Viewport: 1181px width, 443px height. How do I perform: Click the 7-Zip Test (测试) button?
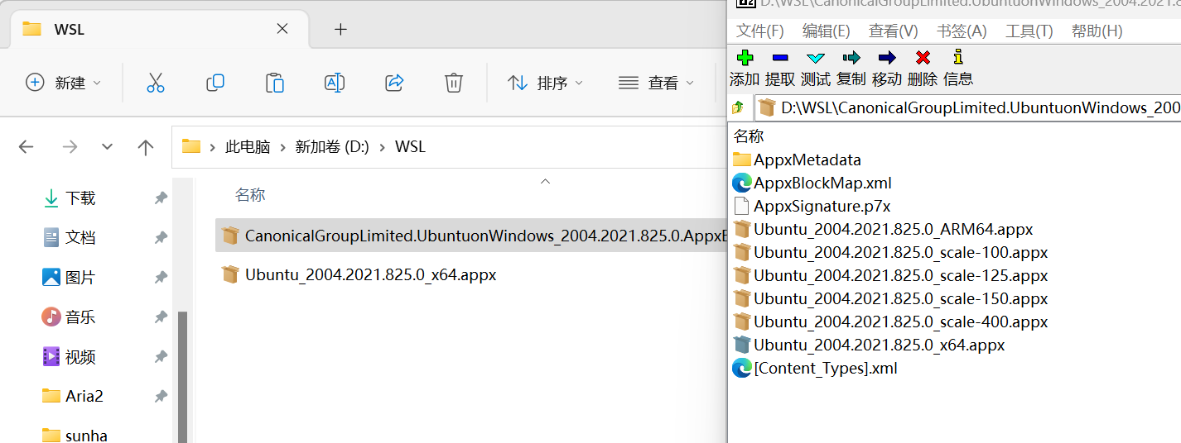point(816,68)
